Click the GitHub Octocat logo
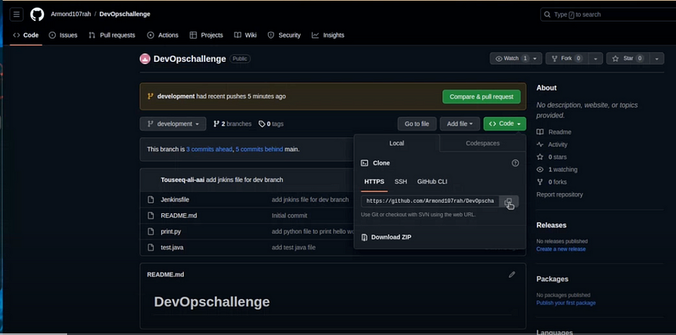Screen dimensions: 676x335 tap(37, 14)
